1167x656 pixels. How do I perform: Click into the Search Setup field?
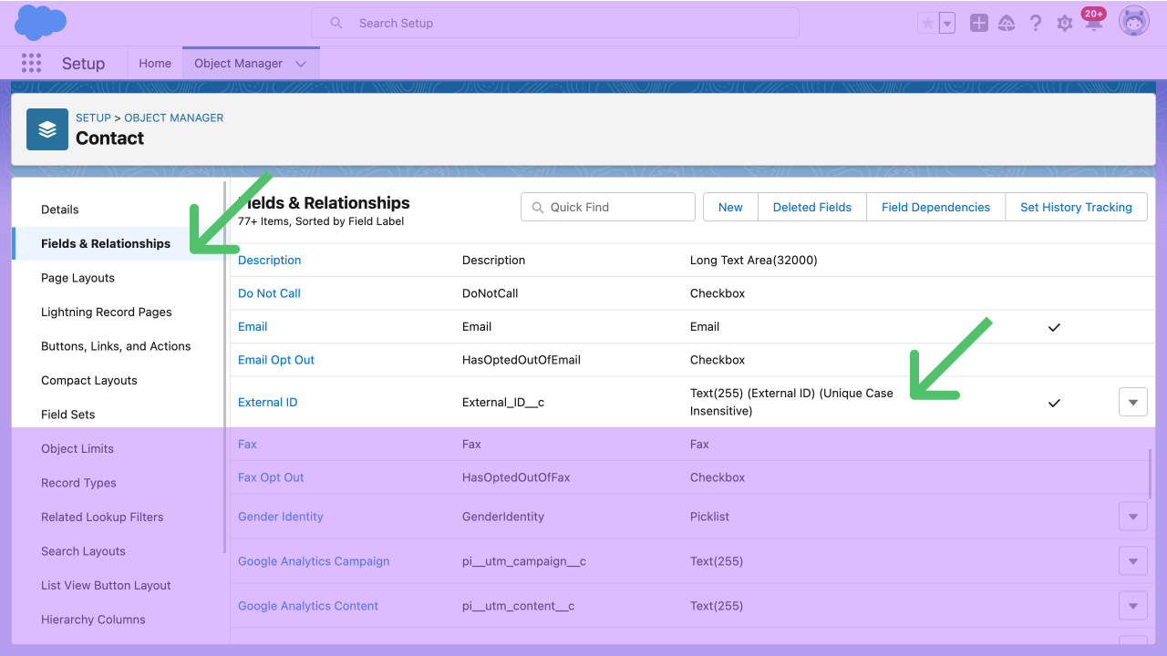pos(555,23)
